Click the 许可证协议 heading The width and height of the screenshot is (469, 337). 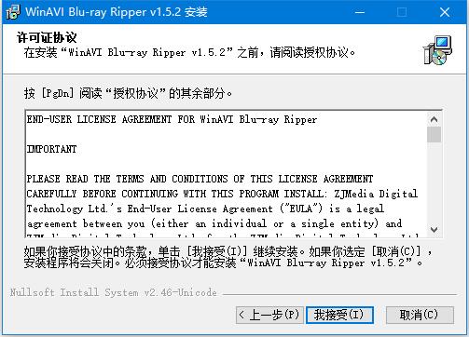coord(47,37)
